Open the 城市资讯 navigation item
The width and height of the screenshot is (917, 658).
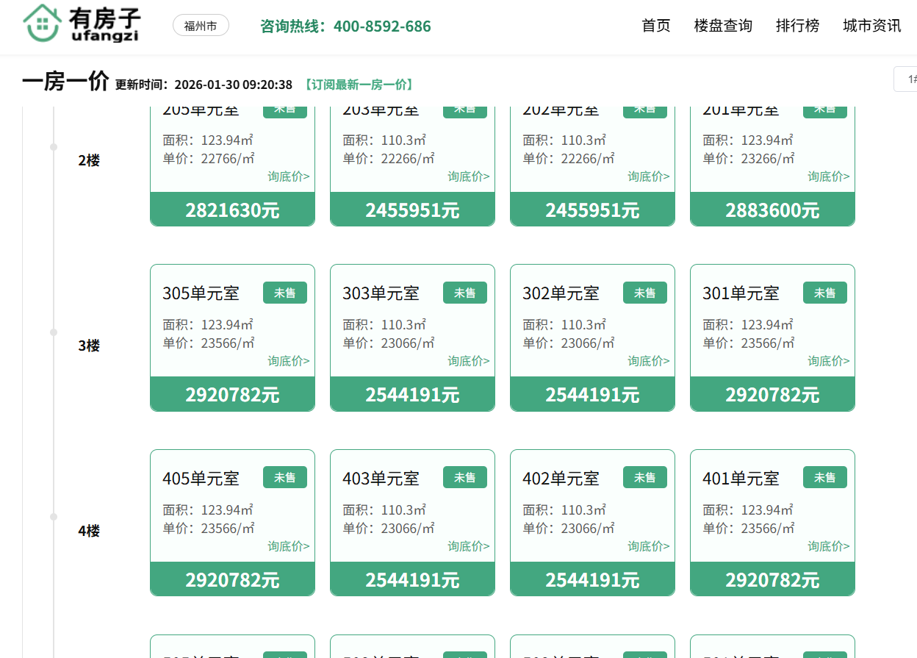coord(871,26)
